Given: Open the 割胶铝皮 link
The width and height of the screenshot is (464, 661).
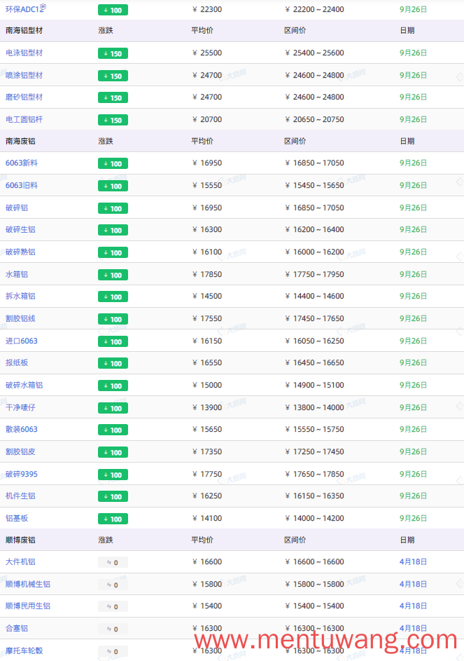Looking at the screenshot, I should 20,452.
